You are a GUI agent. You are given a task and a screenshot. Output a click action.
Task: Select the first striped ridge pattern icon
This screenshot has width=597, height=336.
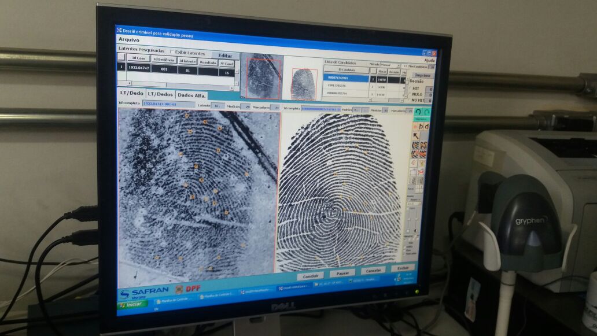tap(415, 145)
